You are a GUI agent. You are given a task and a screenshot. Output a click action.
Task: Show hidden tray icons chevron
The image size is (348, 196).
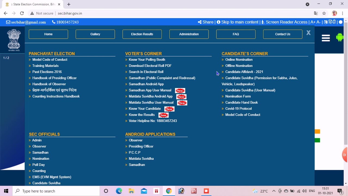[x=274, y=191]
